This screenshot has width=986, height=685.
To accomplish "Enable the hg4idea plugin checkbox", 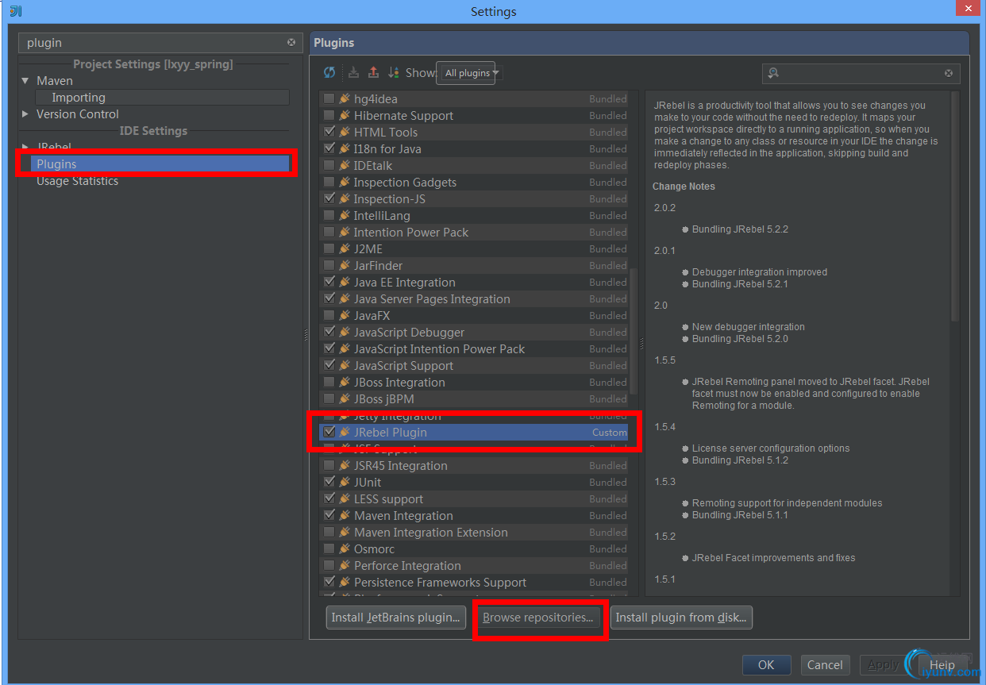I will (329, 98).
